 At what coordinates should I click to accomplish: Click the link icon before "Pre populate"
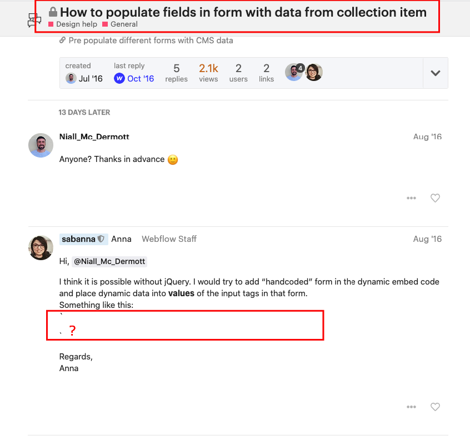[x=62, y=40]
